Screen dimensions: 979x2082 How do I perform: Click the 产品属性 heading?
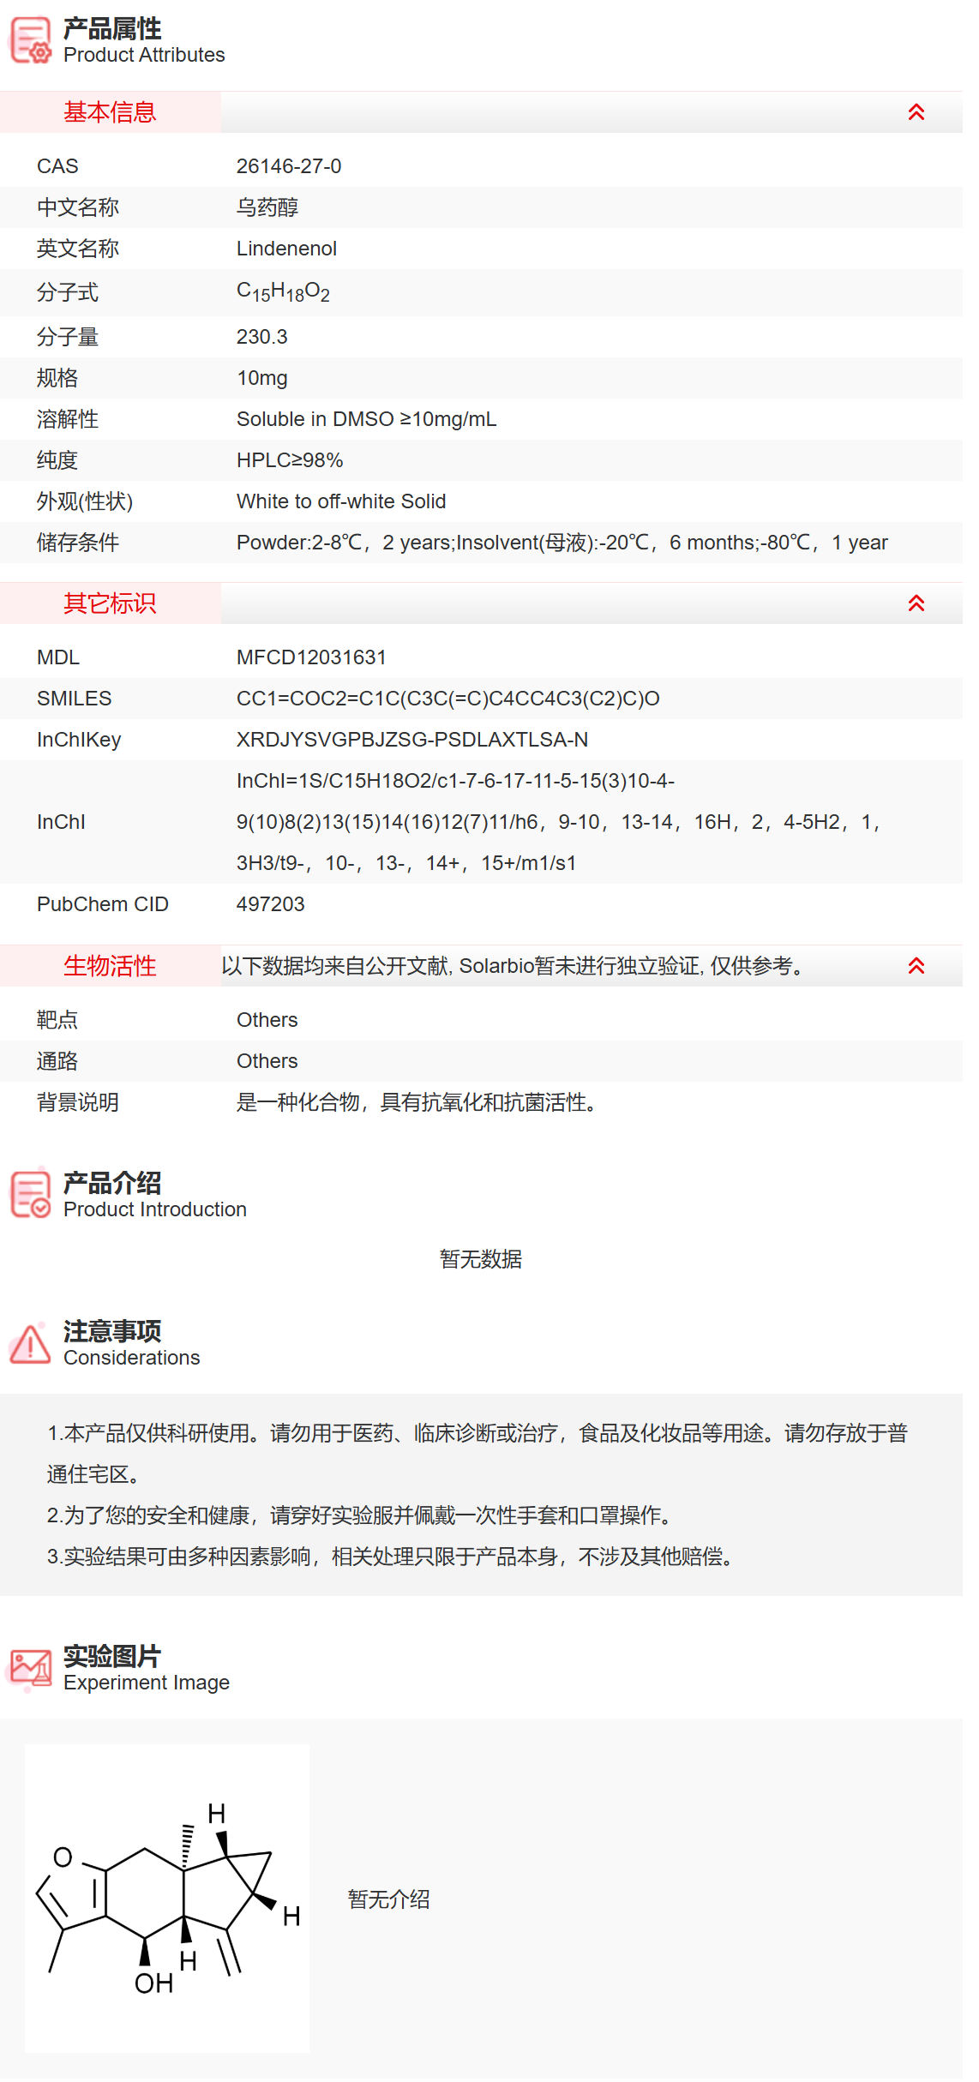click(112, 29)
